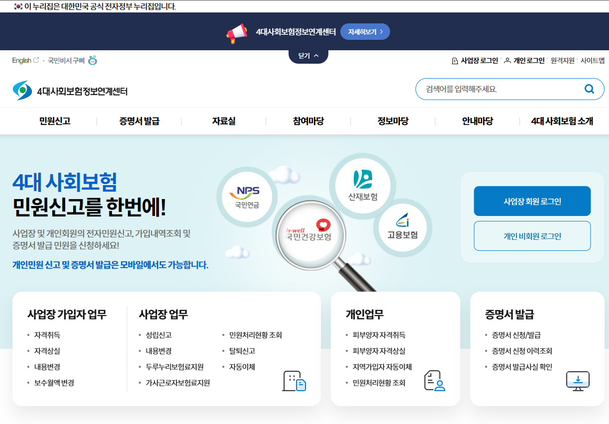Select 피부양자 자격취득 link
This screenshot has width=609, height=424.
(x=379, y=335)
